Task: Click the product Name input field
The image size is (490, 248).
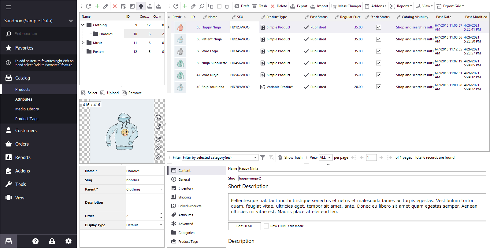Action: click(362, 168)
